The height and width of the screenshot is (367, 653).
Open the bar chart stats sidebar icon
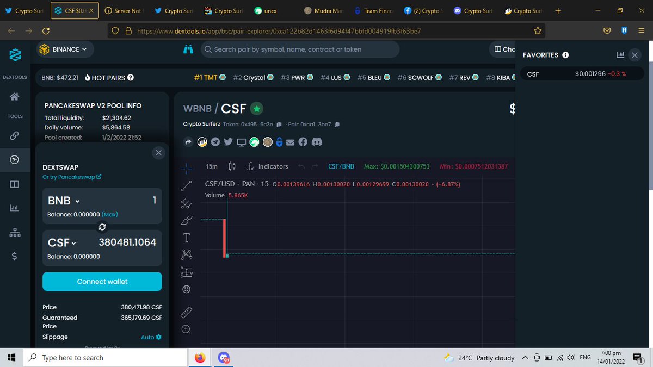point(15,208)
